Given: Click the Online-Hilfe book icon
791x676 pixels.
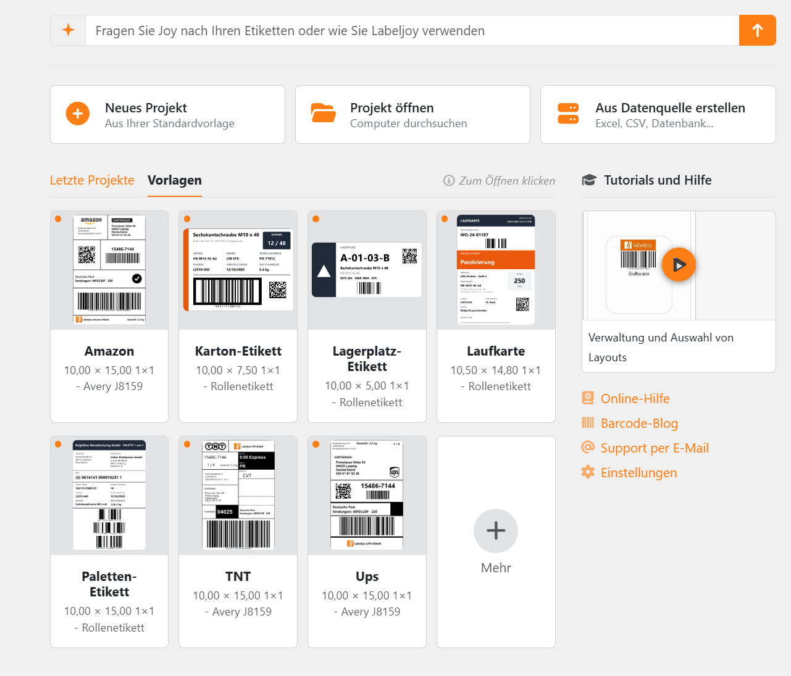Looking at the screenshot, I should [588, 398].
